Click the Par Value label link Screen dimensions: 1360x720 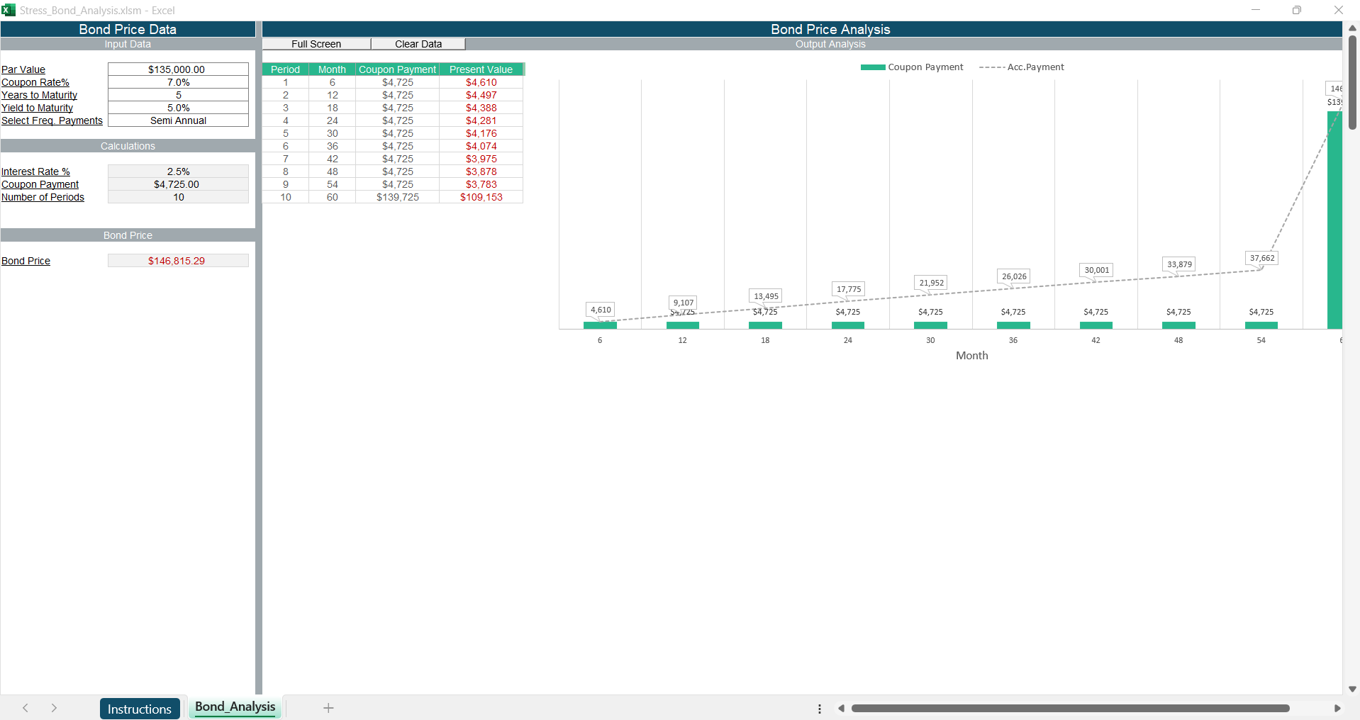click(23, 69)
